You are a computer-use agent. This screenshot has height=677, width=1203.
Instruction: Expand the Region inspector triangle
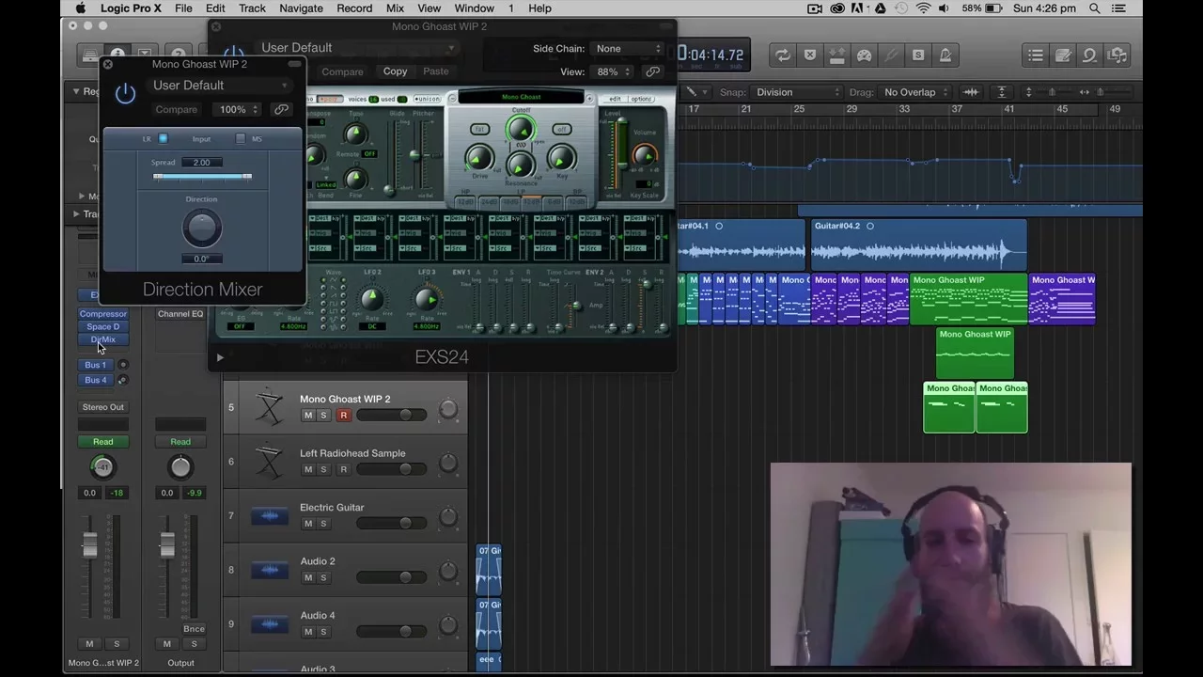(x=76, y=91)
